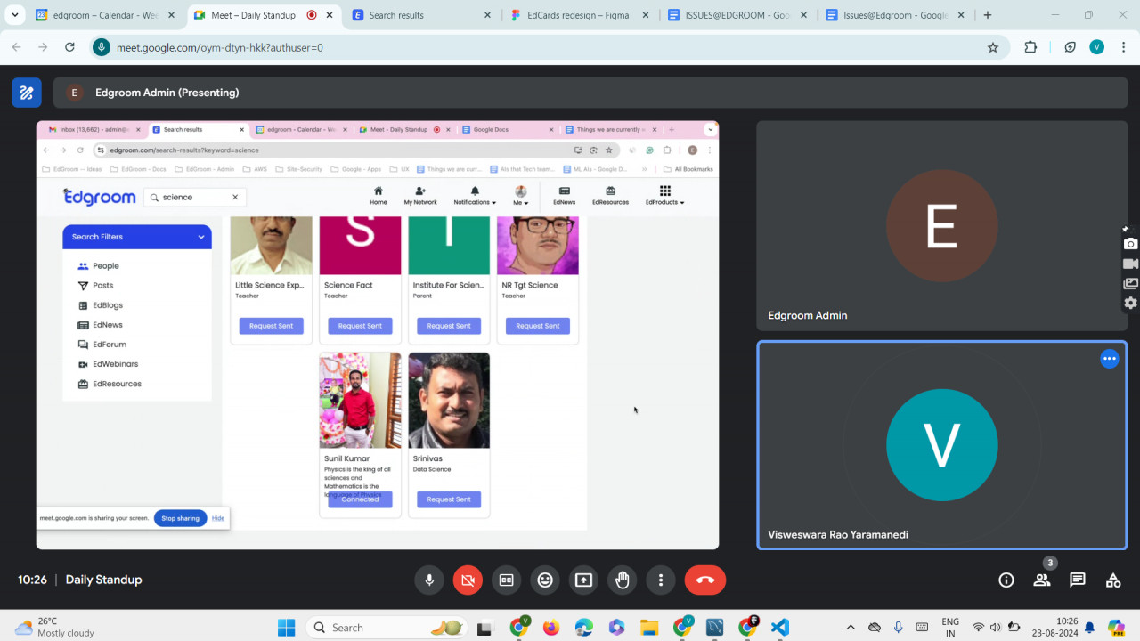1140x641 pixels.
Task: Open Meet more options menu
Action: click(661, 580)
